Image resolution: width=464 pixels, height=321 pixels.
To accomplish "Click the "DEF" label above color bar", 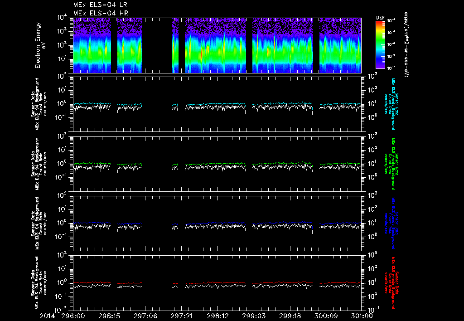I will (380, 18).
